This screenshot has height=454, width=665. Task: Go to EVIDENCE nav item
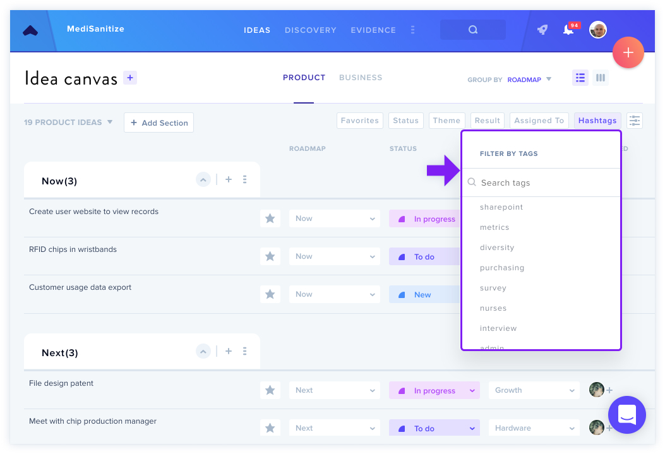pos(373,30)
